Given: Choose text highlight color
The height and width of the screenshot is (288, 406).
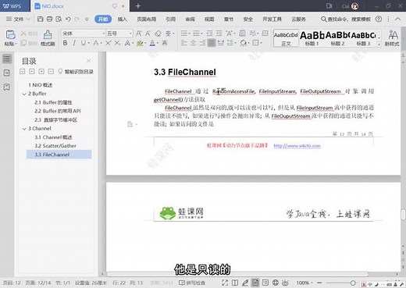Looking at the screenshot, I should point(140,43).
